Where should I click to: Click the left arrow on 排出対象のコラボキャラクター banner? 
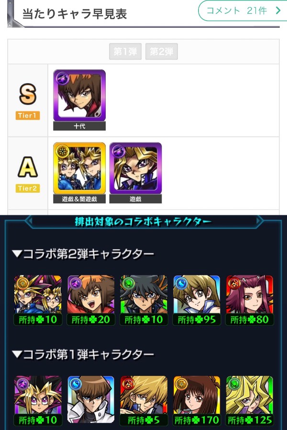30,221
